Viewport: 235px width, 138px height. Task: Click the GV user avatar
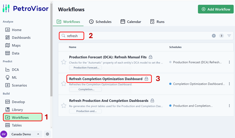(x=4, y=134)
